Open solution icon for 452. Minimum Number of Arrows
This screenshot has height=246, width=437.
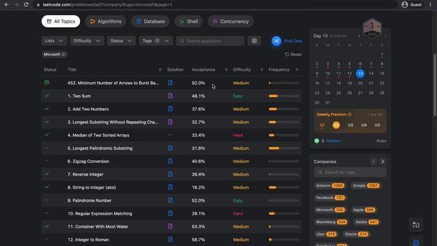(x=170, y=83)
